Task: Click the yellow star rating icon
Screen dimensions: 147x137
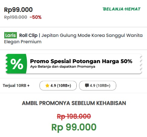Action: point(47,86)
